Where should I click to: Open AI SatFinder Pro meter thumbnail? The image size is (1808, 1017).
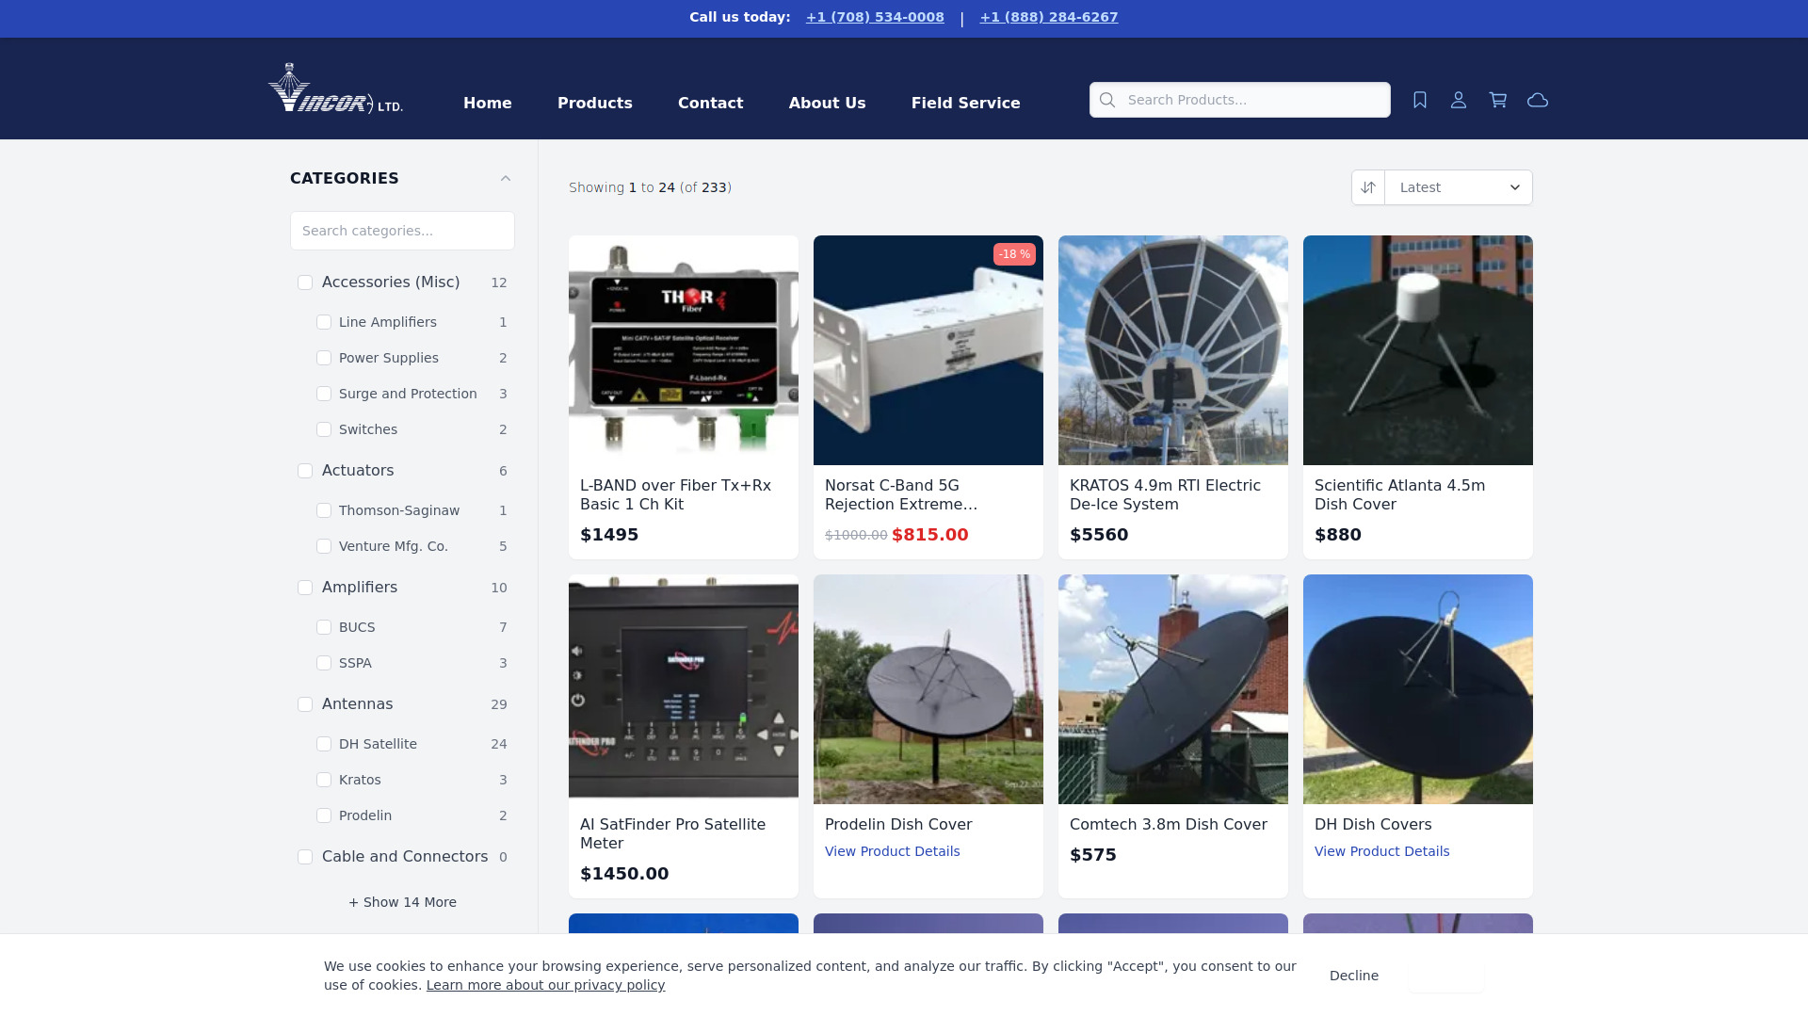pyautogui.click(x=684, y=689)
